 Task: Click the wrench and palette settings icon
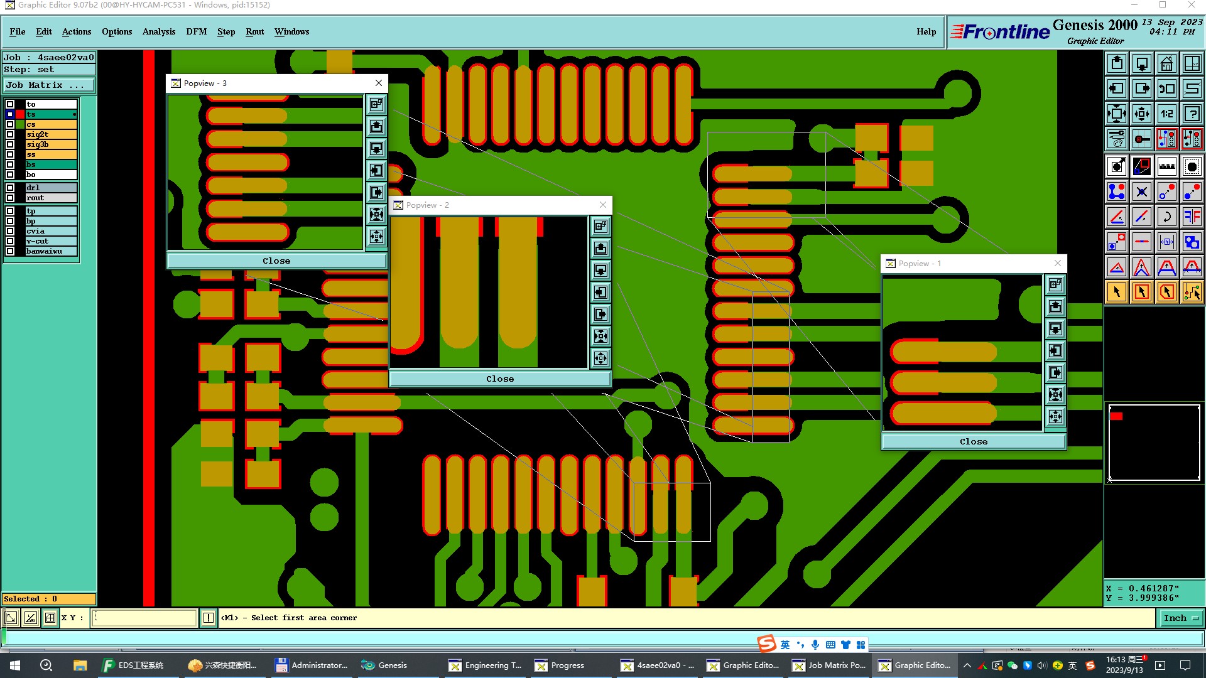1116,139
